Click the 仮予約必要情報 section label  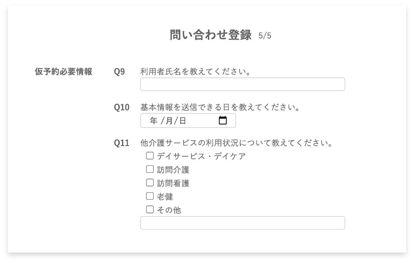tap(63, 72)
